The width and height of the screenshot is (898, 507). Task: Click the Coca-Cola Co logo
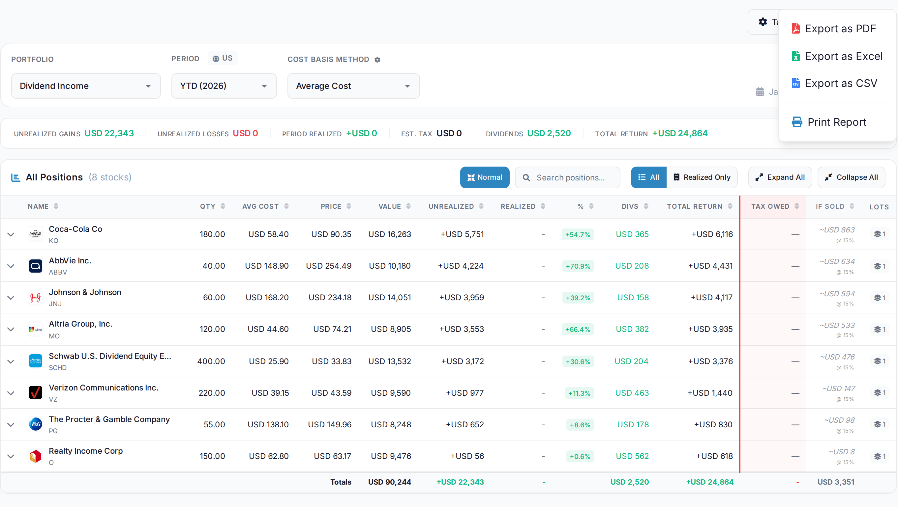(x=36, y=234)
